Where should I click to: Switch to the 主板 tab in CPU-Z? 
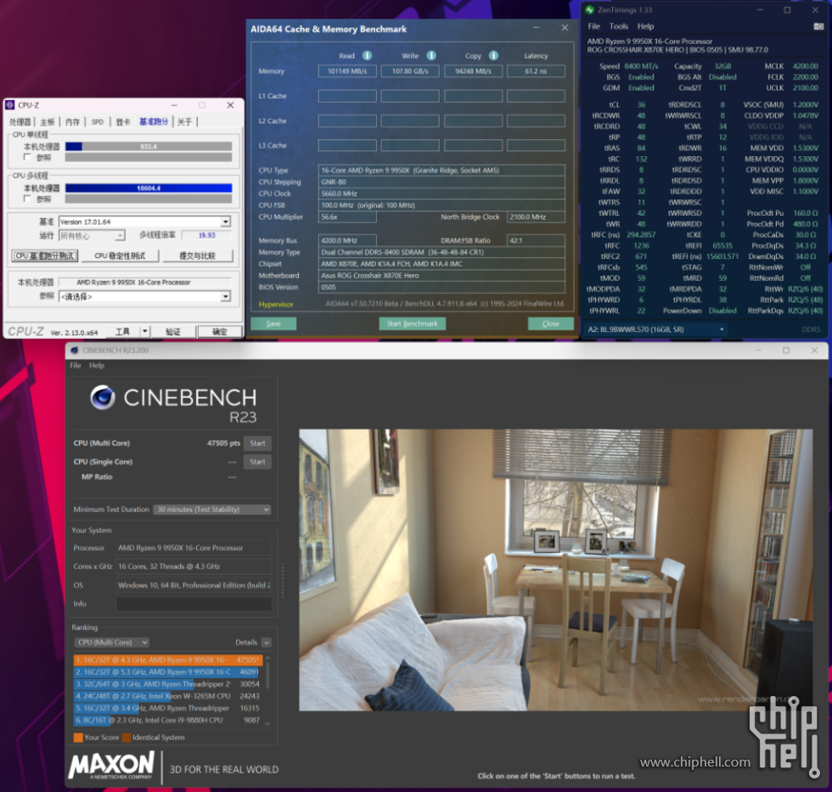[x=48, y=122]
